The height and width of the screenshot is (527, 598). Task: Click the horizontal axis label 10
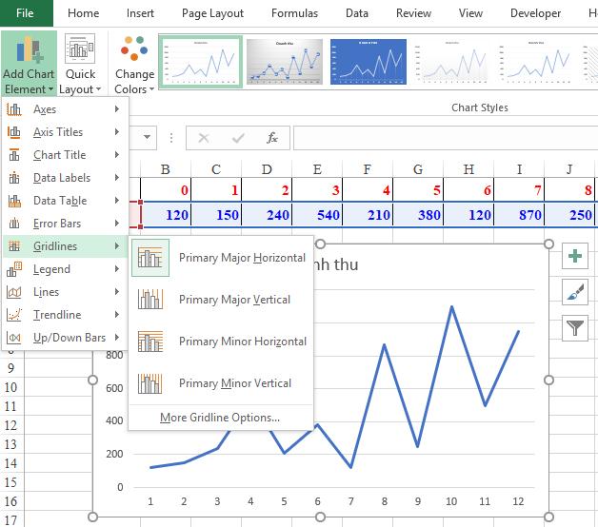451,501
